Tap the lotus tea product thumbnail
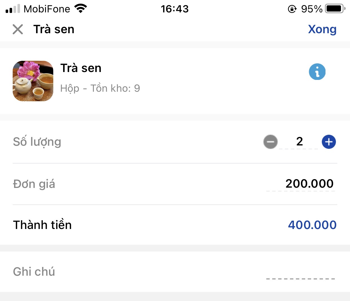Image resolution: width=350 pixels, height=301 pixels. click(33, 81)
